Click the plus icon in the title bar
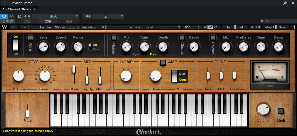297x136 pixels. (4, 3)
